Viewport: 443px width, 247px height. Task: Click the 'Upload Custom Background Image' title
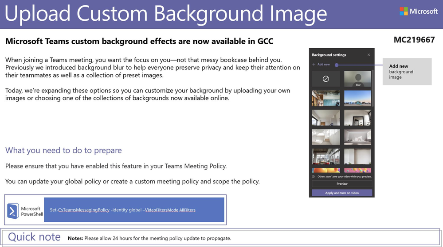pyautogui.click(x=165, y=14)
